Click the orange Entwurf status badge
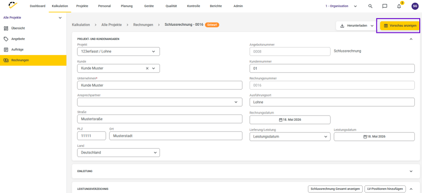Image resolution: width=422 pixels, height=193 pixels. point(212,24)
